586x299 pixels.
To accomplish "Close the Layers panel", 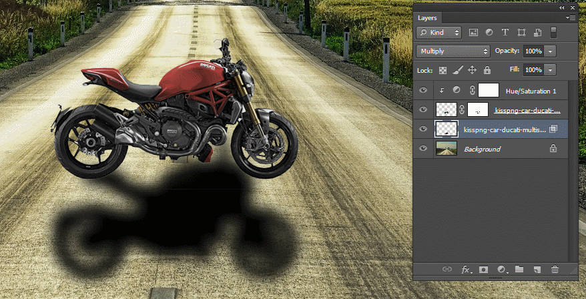I will [573, 7].
